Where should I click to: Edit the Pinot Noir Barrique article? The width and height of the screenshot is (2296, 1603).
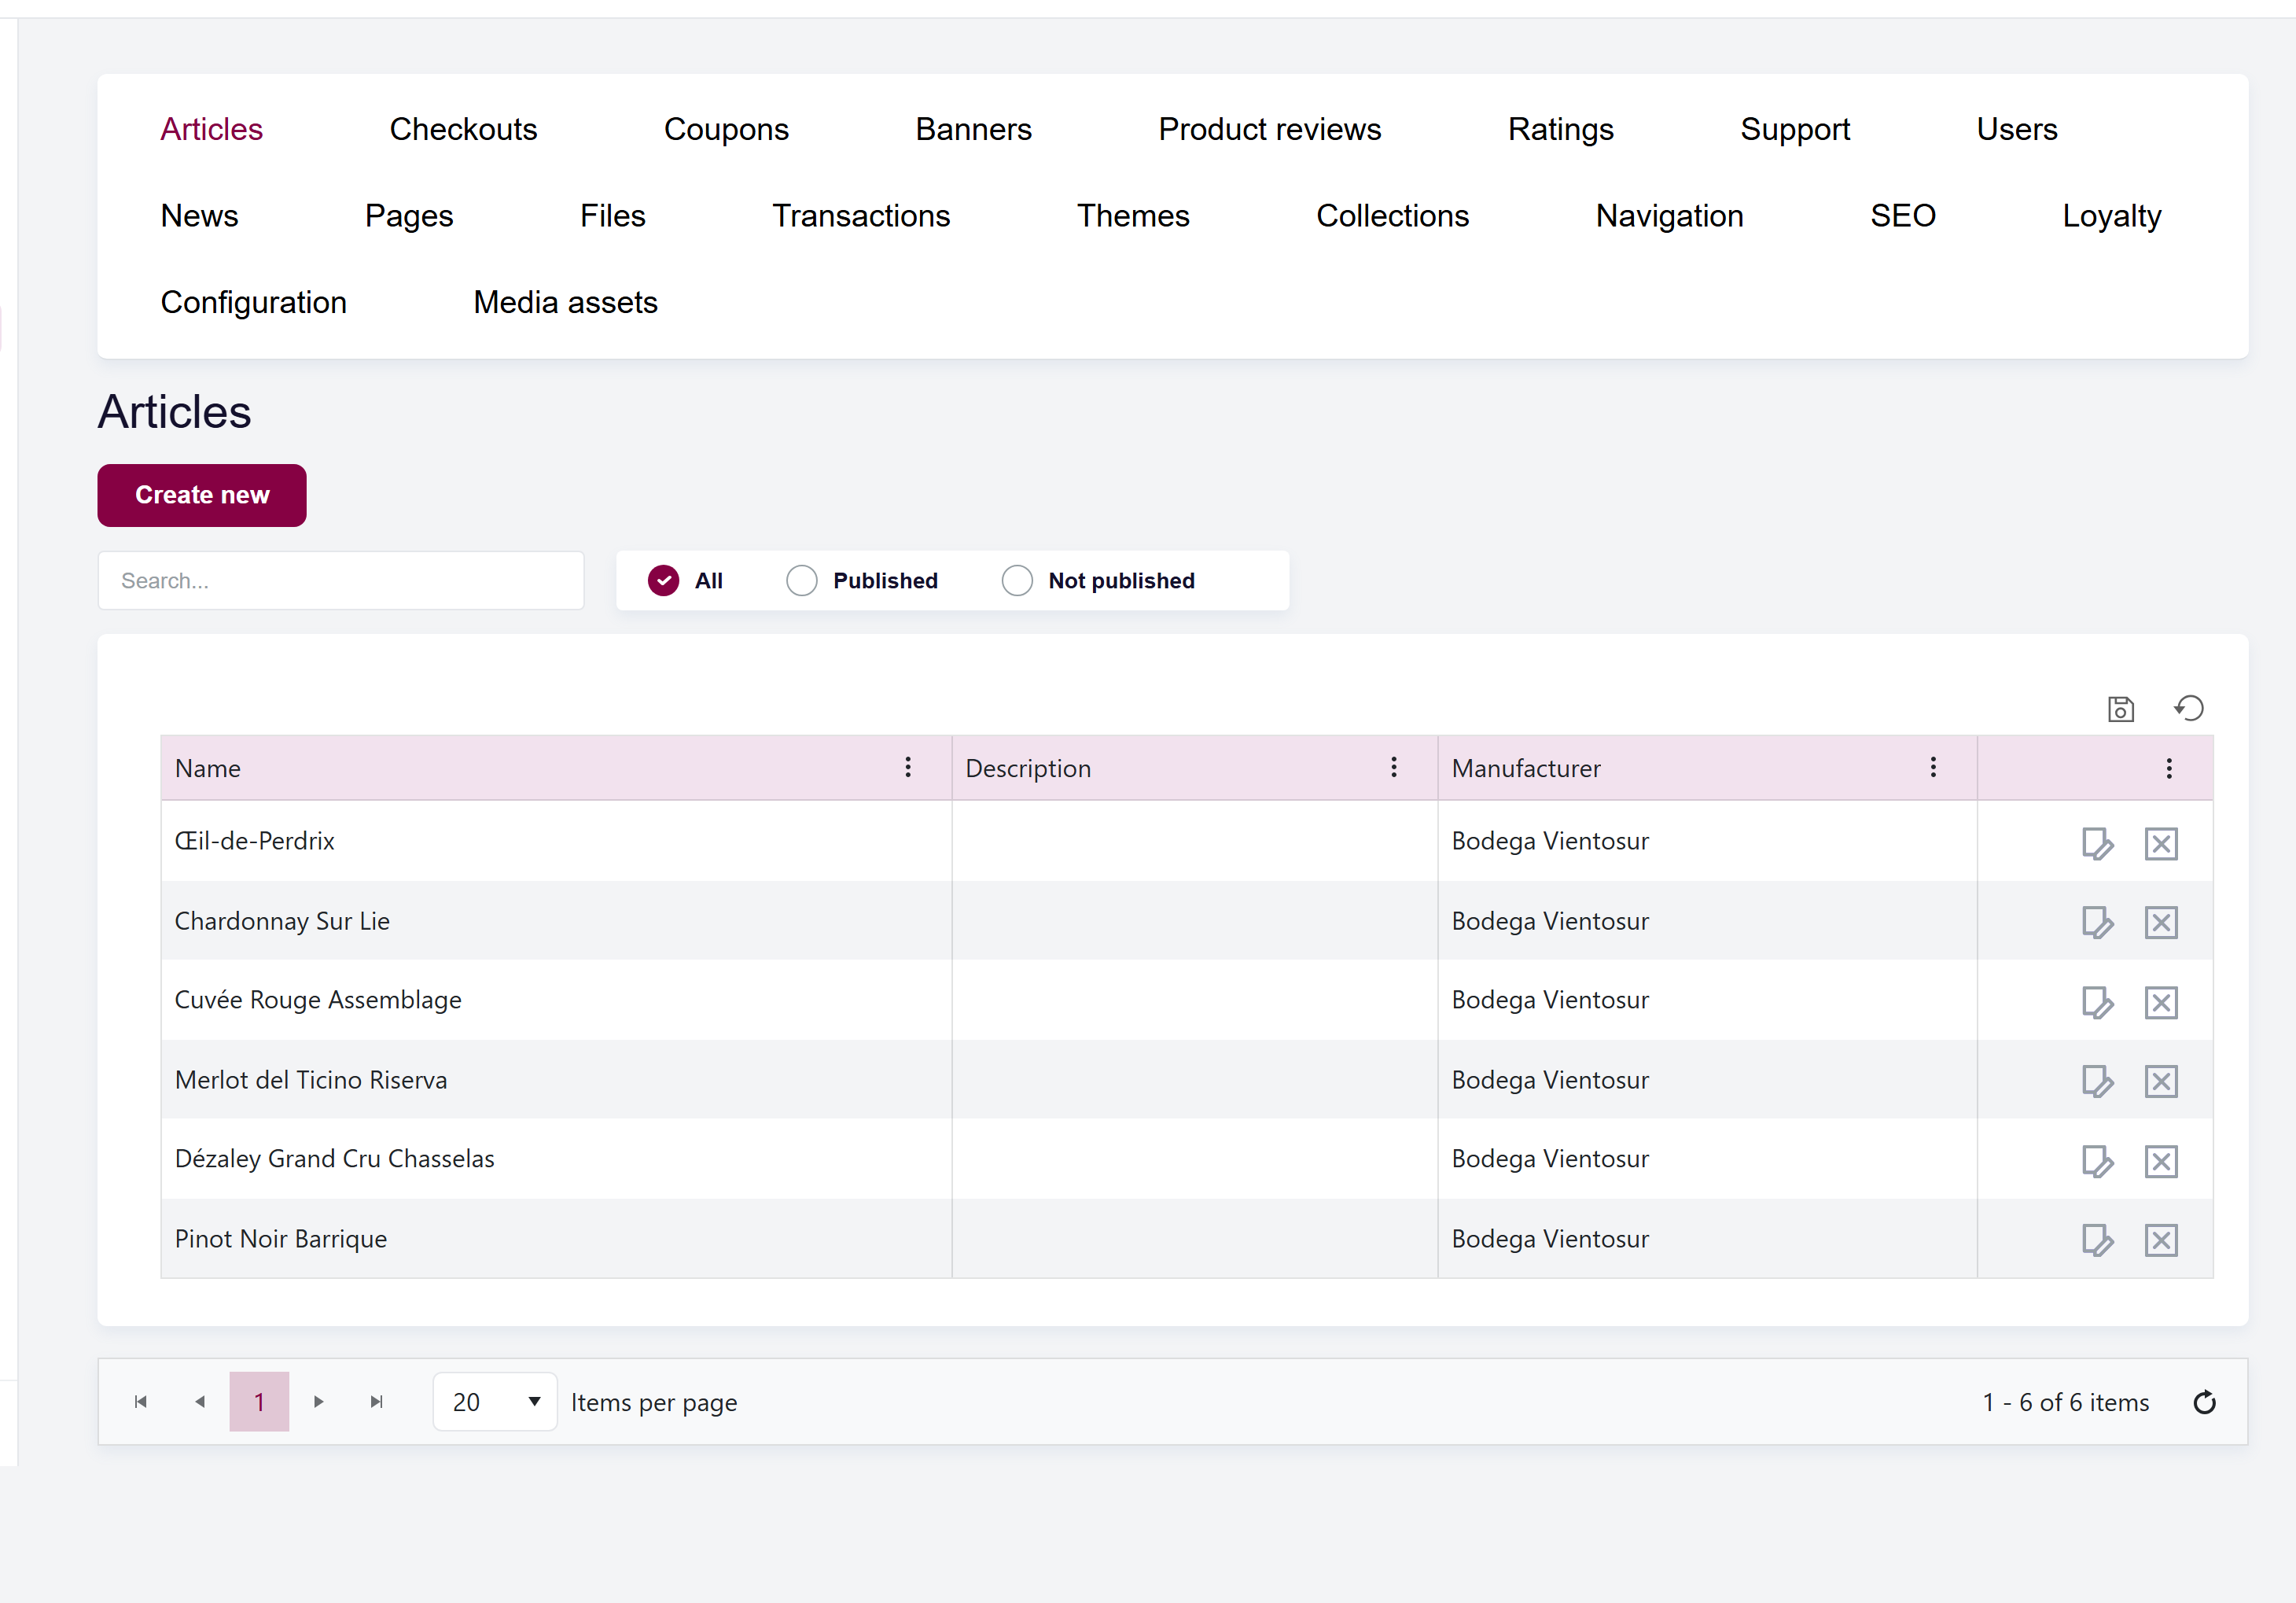click(2097, 1240)
